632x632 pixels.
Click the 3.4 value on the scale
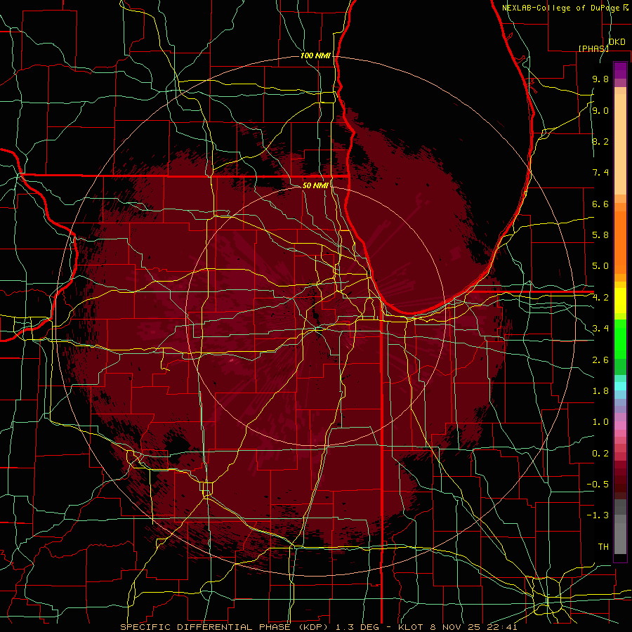(x=600, y=329)
